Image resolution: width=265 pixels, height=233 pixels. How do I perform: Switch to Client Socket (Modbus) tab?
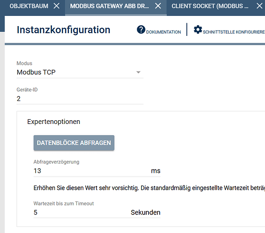click(x=210, y=6)
